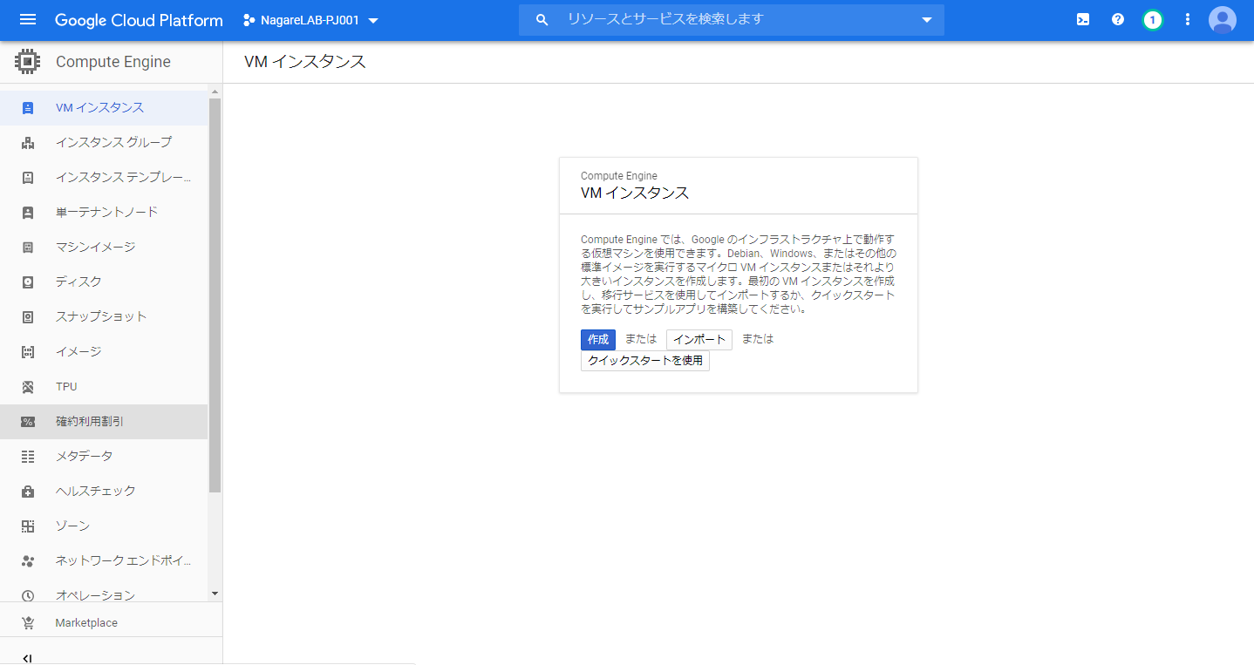Click the スナップショット sidebar icon

[x=28, y=317]
